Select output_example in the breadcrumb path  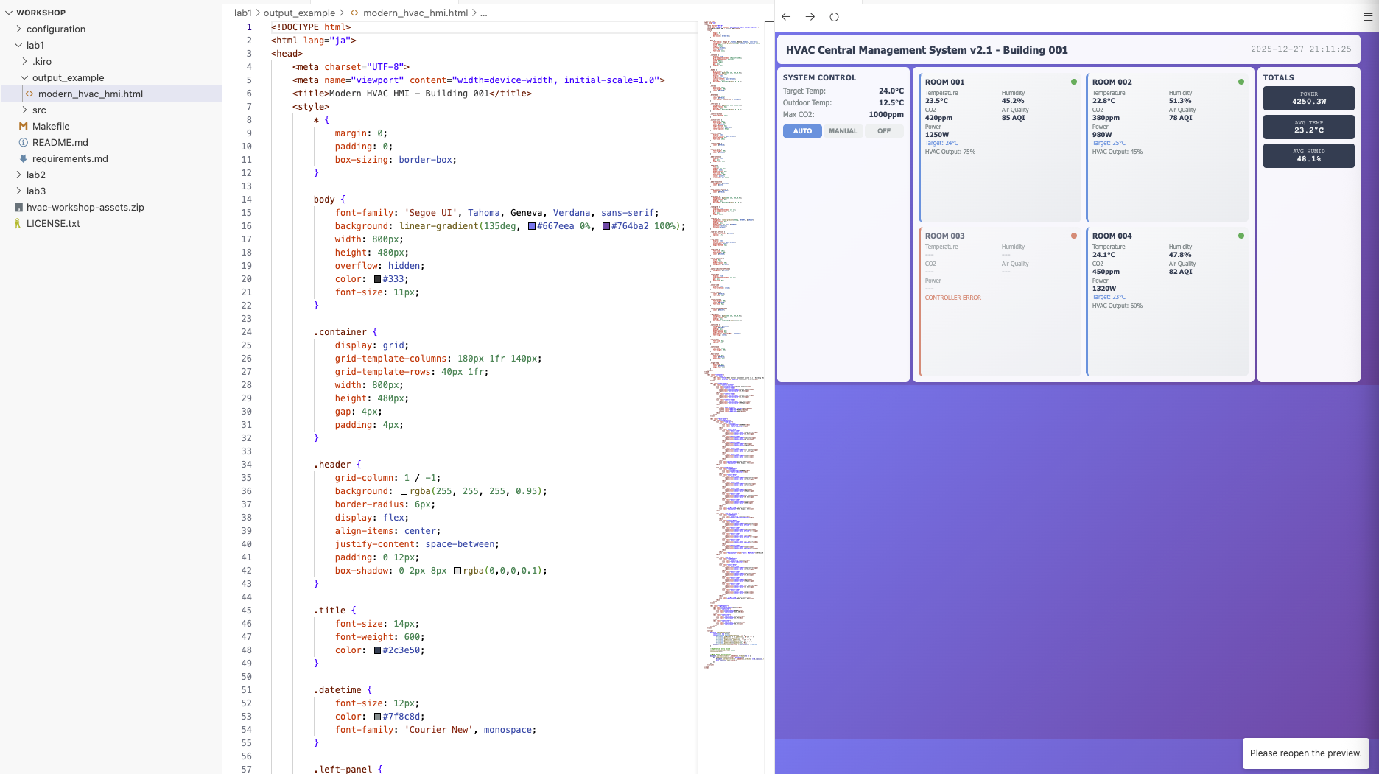tap(299, 13)
